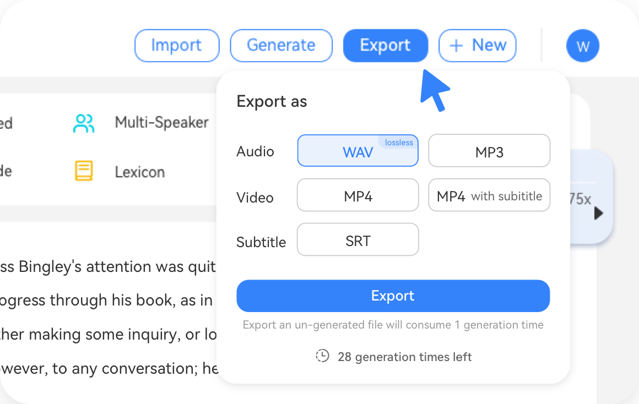Open the W user avatar menu
The width and height of the screenshot is (639, 404).
[x=582, y=46]
